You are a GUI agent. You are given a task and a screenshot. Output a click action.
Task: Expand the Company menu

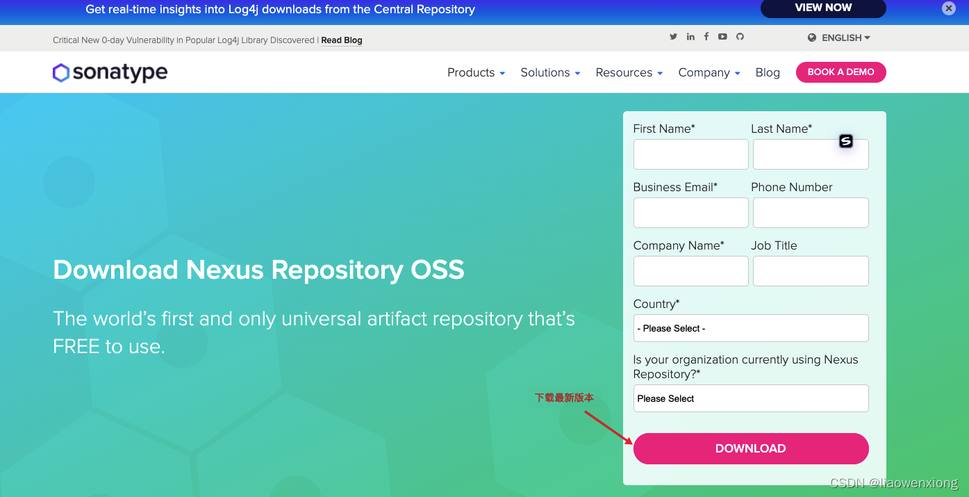[709, 72]
